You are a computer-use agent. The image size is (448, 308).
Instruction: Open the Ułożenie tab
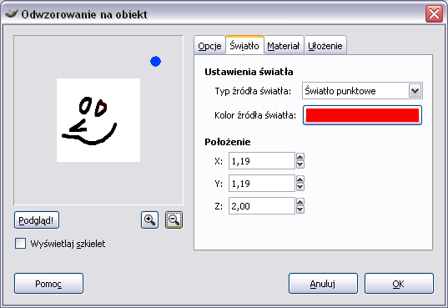pos(325,46)
